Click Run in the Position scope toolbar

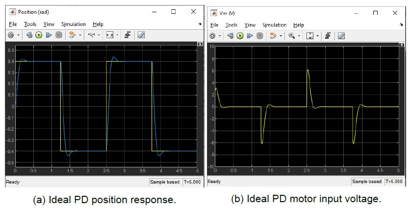coord(38,35)
